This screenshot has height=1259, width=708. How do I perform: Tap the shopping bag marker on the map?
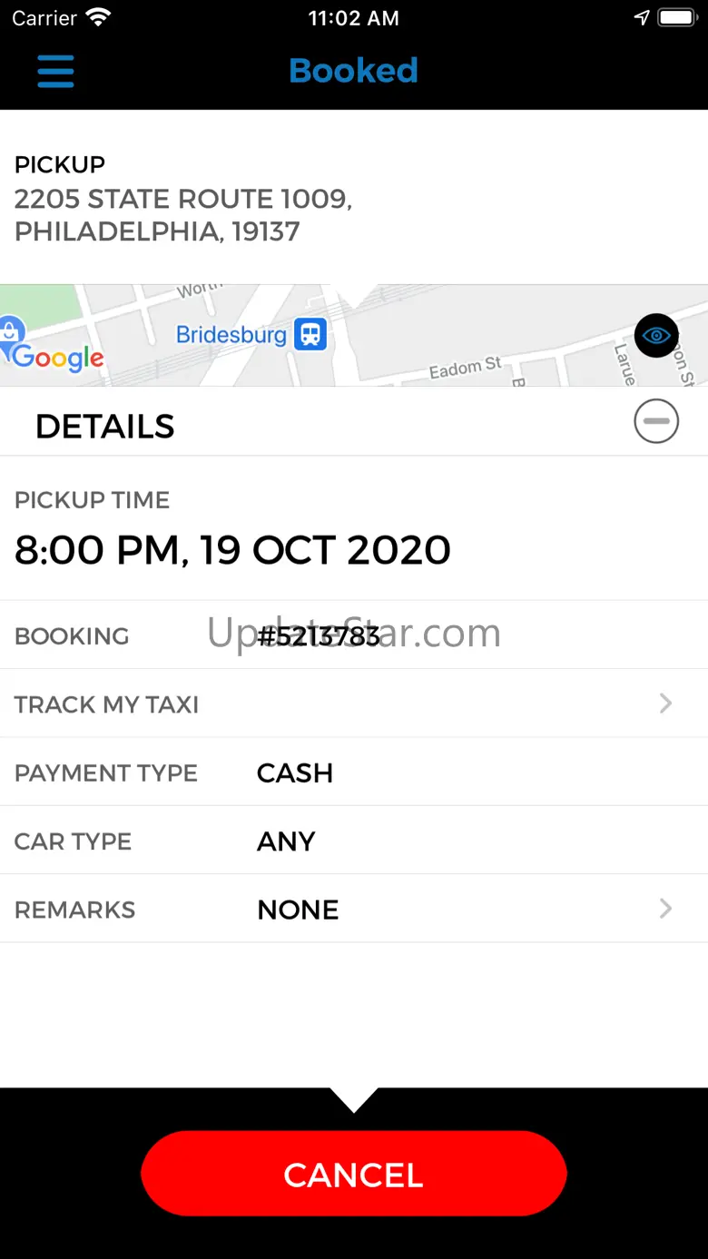pyautogui.click(x=11, y=330)
